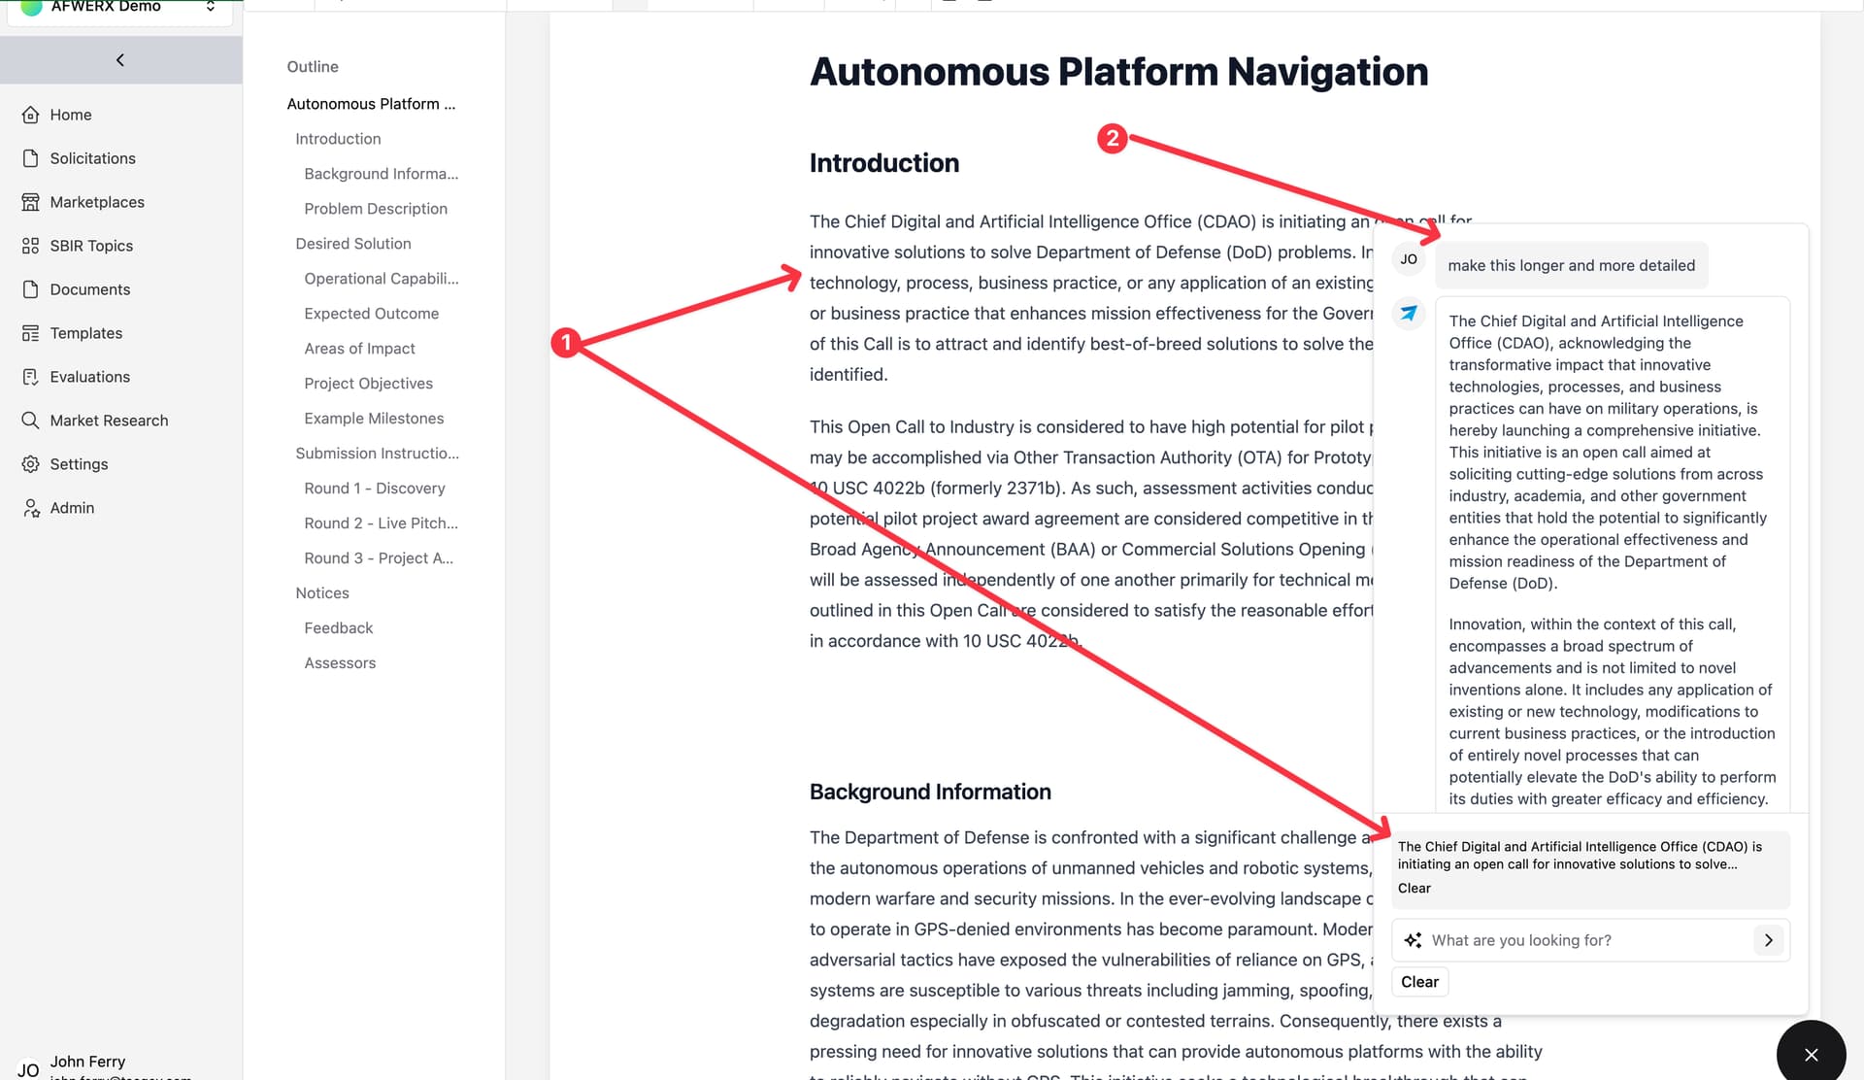Screen dimensions: 1864x1080
Task: Go to Desired Solution in outline
Action: click(x=353, y=244)
